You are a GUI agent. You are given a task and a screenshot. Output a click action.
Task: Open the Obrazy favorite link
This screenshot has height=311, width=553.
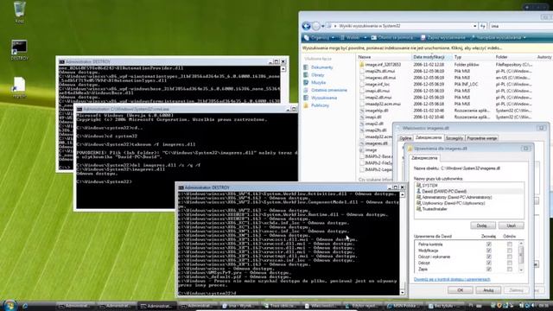point(317,75)
